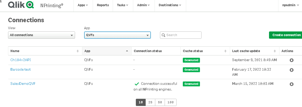The width and height of the screenshot is (302, 107).
Task: Show 10 items per page
Action: click(x=141, y=102)
